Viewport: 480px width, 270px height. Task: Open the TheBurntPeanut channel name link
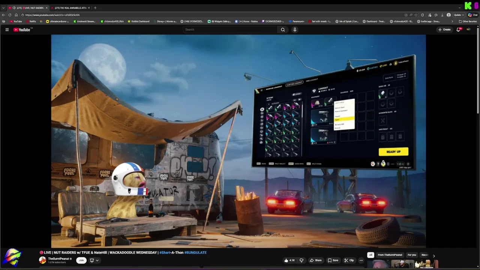coord(58,259)
